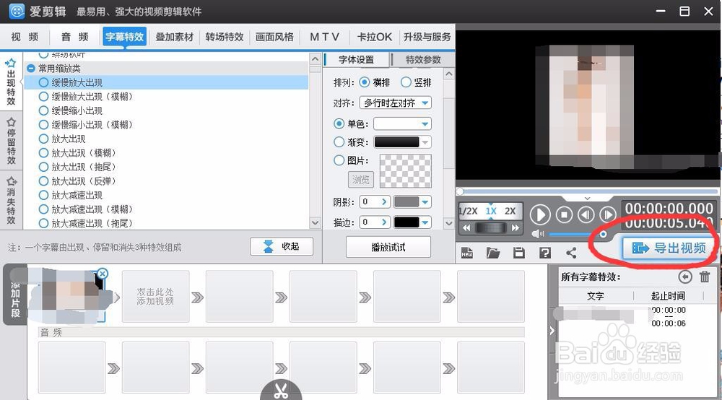
Task: Click the 收起 button
Action: point(282,246)
